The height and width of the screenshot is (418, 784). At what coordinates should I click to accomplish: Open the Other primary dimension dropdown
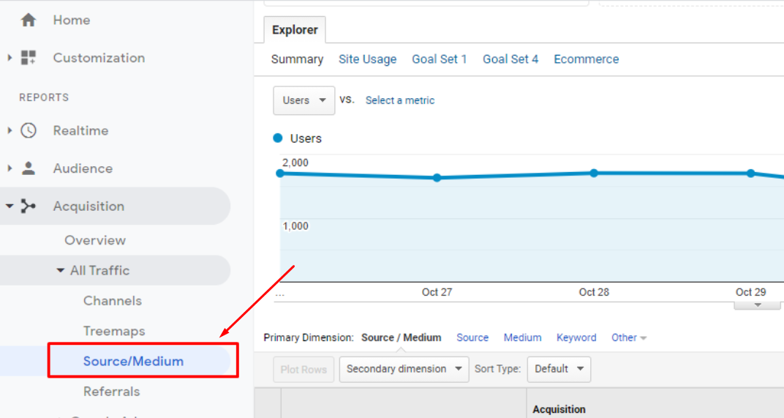click(x=628, y=338)
